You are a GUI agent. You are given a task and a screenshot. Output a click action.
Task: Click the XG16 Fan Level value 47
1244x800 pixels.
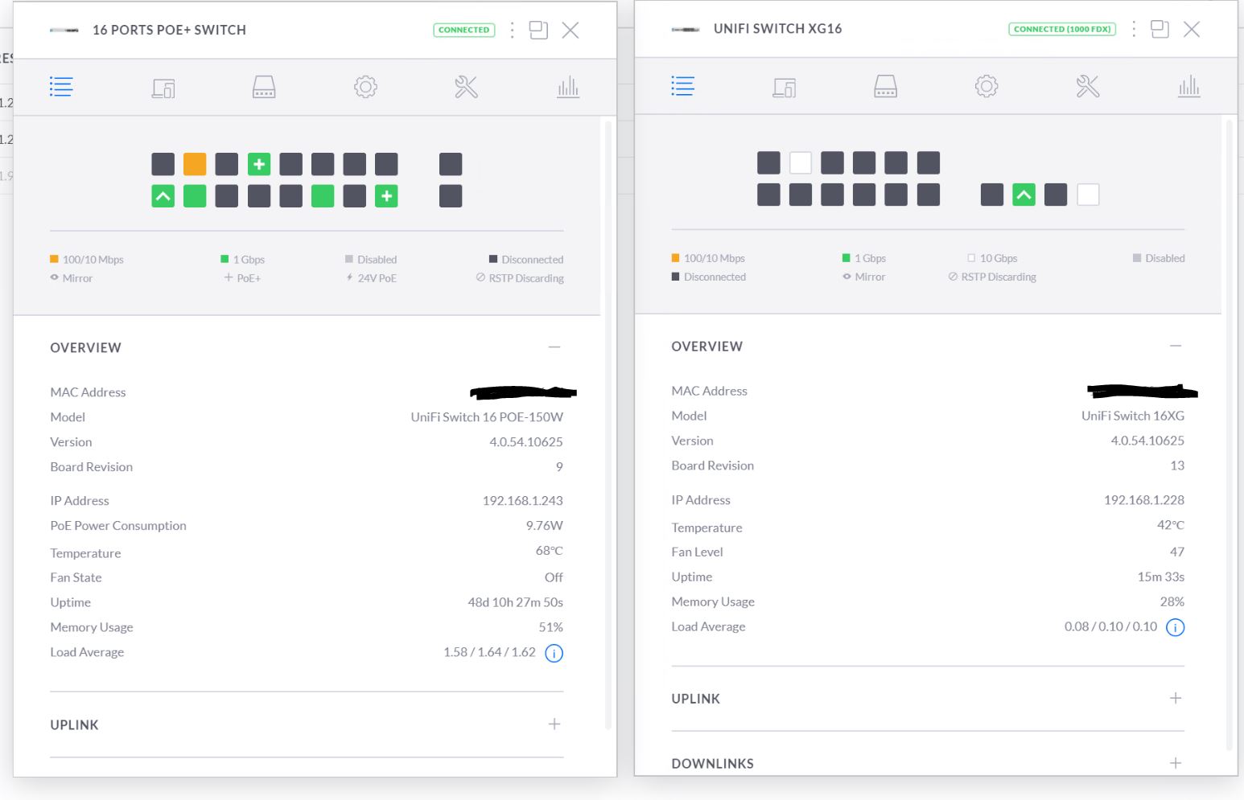(x=1177, y=552)
